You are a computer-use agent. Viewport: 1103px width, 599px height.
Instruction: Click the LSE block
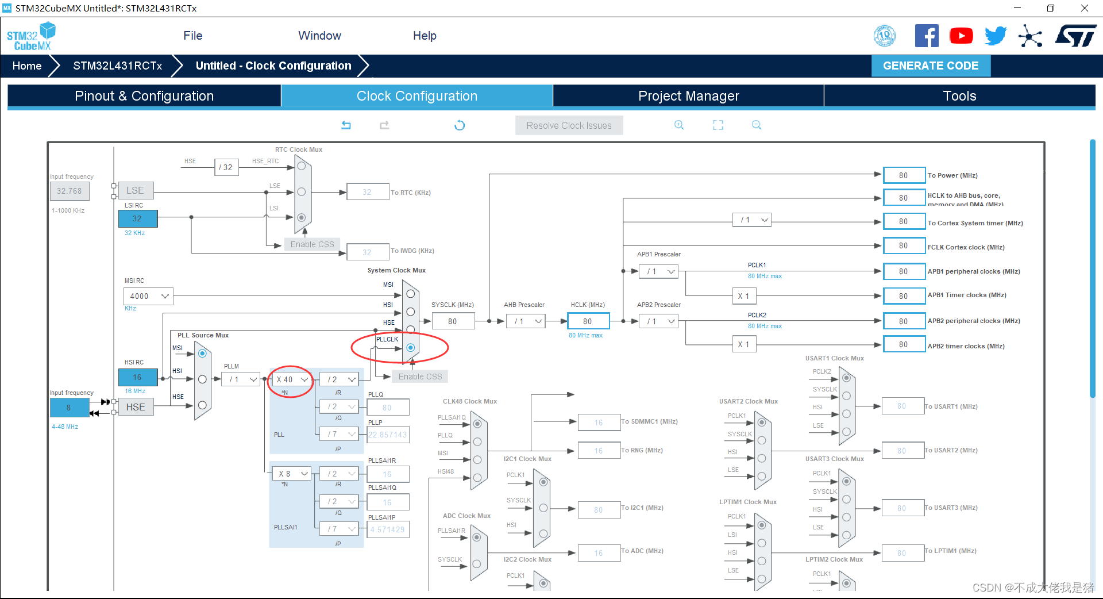[136, 190]
